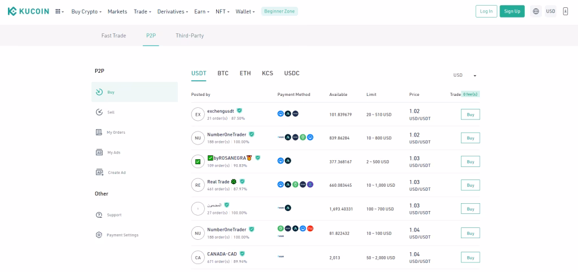Expand the Buy Crypto dropdown
Screen dimensions: 578x272
tap(86, 11)
